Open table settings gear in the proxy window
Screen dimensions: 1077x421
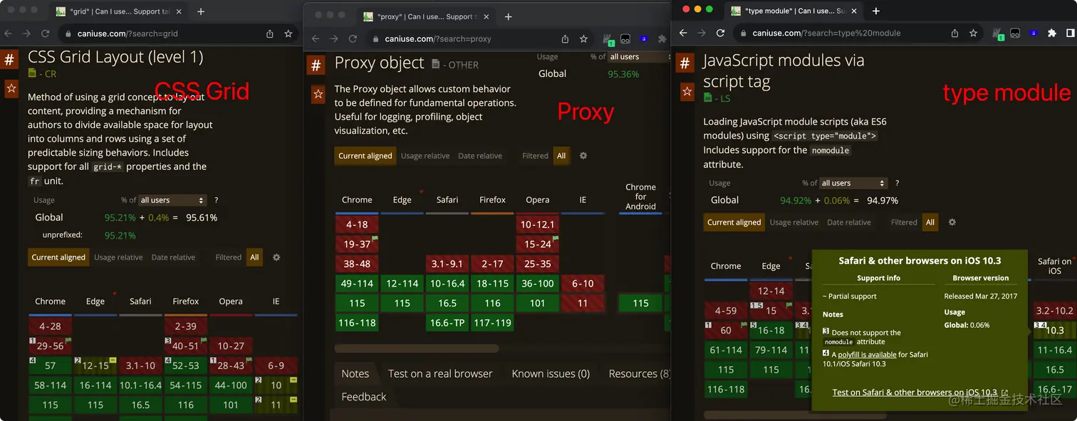pos(583,156)
